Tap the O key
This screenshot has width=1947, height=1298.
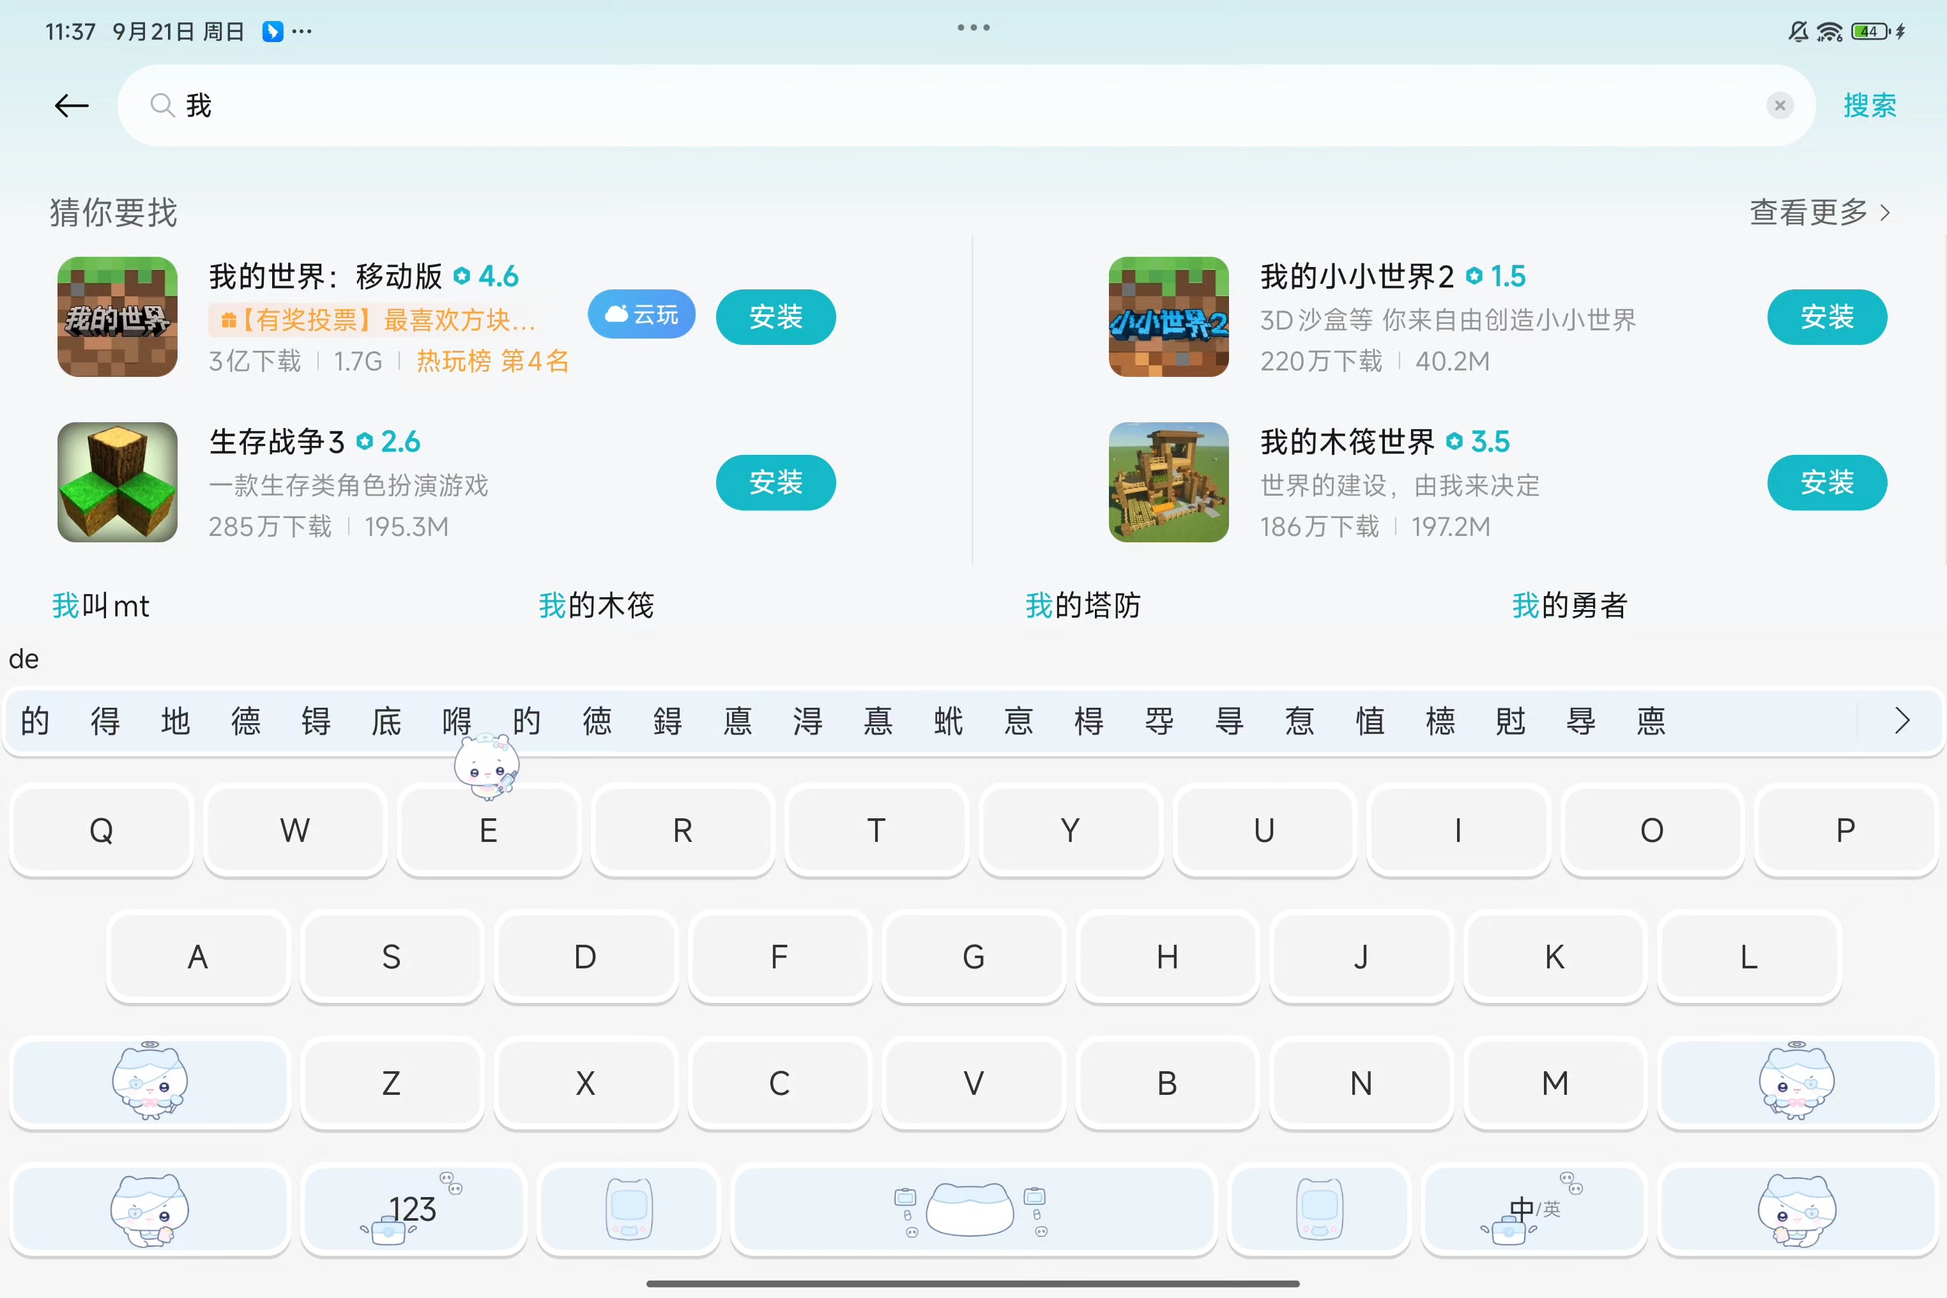coord(1651,830)
